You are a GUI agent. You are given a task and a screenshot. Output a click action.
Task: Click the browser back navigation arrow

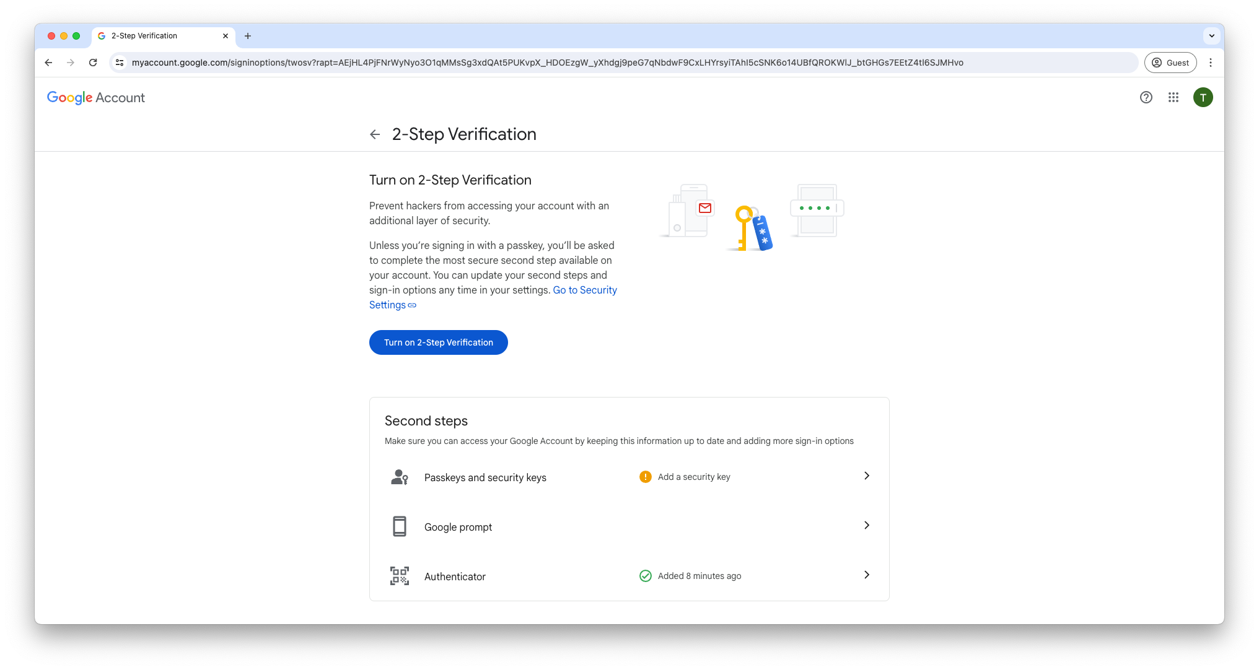point(48,63)
